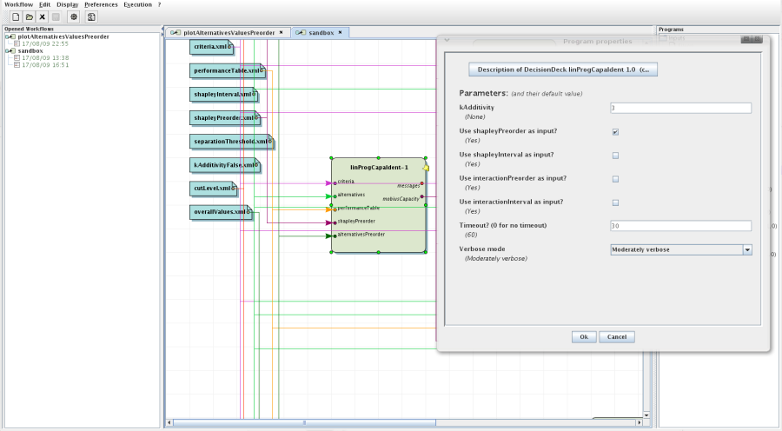Image resolution: width=782 pixels, height=431 pixels.
Task: Open the Edit menu
Action: click(45, 4)
